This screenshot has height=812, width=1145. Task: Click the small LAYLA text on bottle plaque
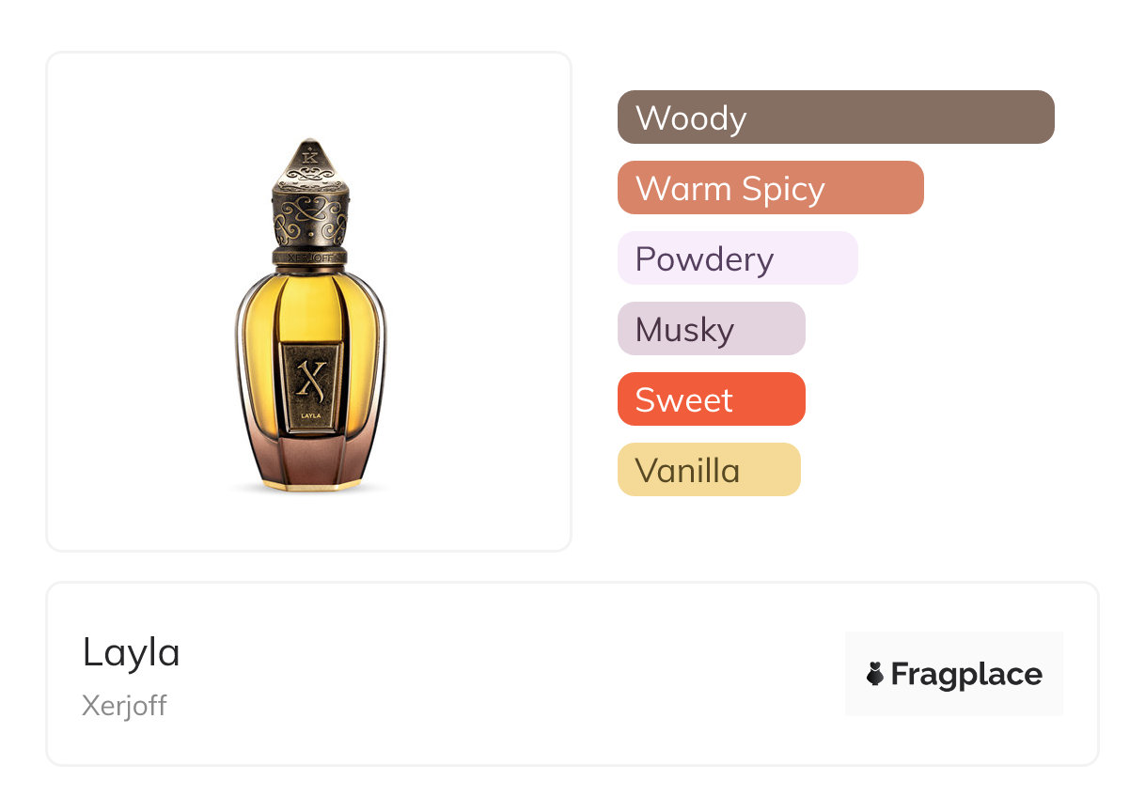pyautogui.click(x=309, y=413)
